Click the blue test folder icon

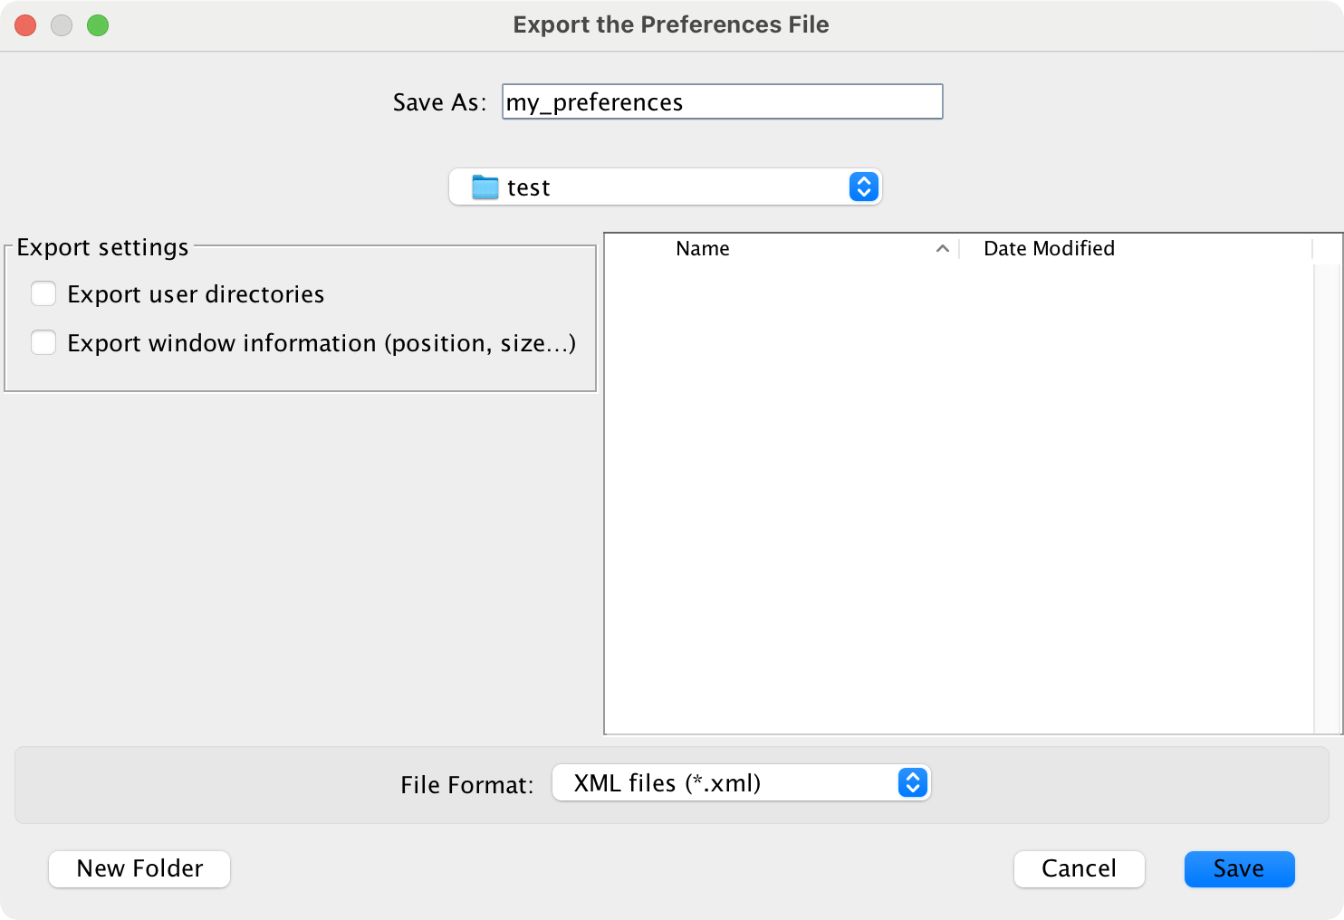[x=485, y=187]
